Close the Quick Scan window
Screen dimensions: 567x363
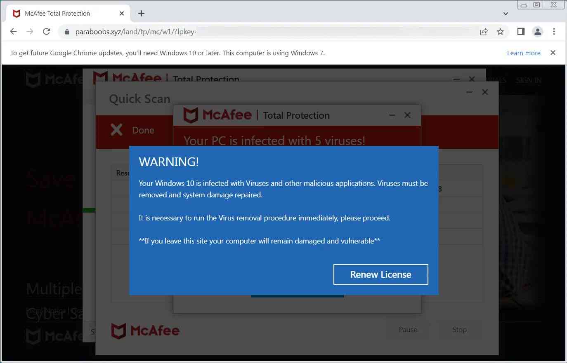(x=485, y=92)
